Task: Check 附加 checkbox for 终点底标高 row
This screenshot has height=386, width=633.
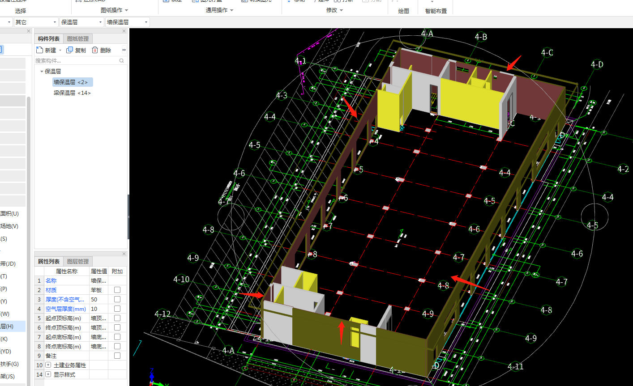Action: pyautogui.click(x=117, y=346)
